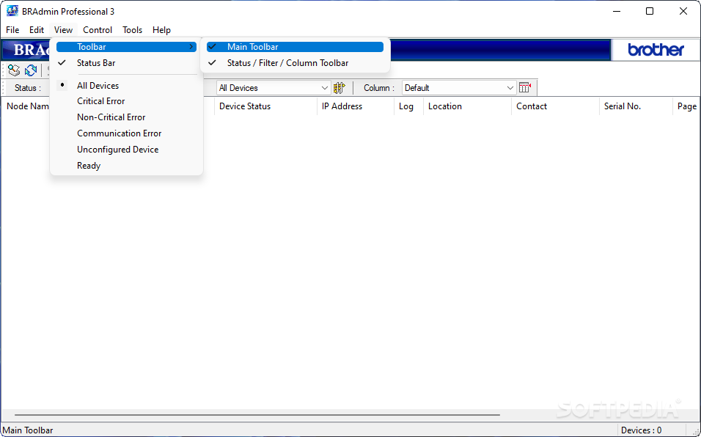Maximize the BRAdmin window
This screenshot has width=701, height=437.
650,11
